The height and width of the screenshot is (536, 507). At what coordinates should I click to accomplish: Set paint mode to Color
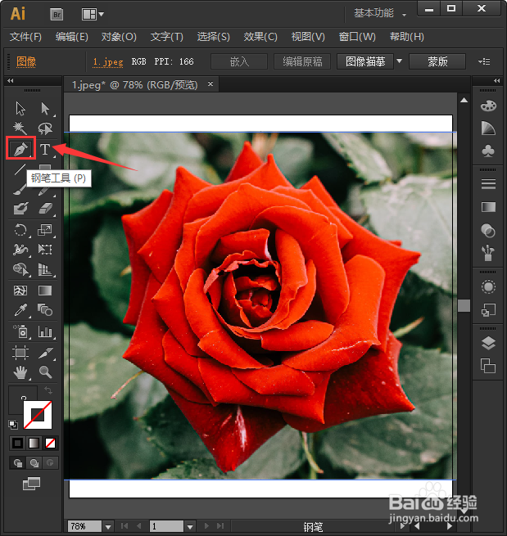18,443
